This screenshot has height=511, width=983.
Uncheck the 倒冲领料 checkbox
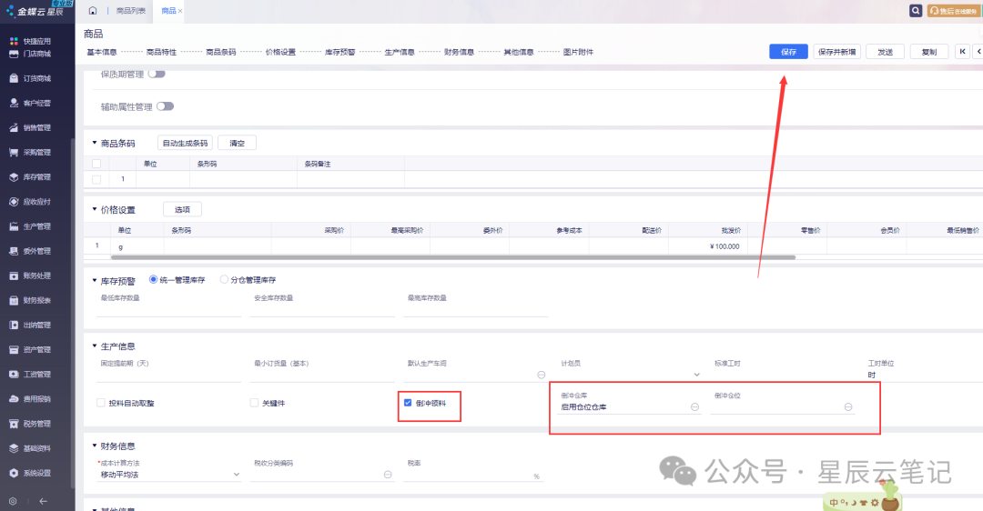click(x=409, y=403)
